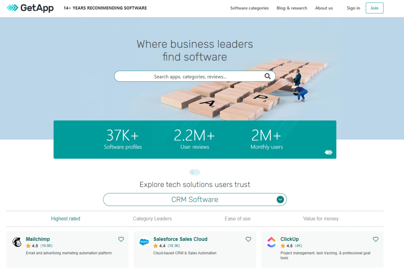Click ClickUp's (4K) review count
This screenshot has height=269, width=404.
[x=299, y=246]
